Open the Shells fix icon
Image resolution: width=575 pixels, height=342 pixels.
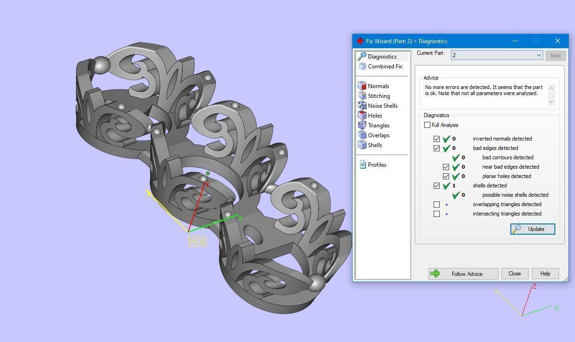362,145
